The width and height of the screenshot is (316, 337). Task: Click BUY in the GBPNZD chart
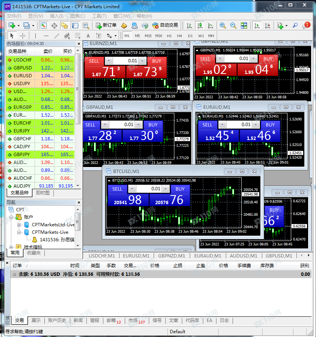pyautogui.click(x=268, y=59)
